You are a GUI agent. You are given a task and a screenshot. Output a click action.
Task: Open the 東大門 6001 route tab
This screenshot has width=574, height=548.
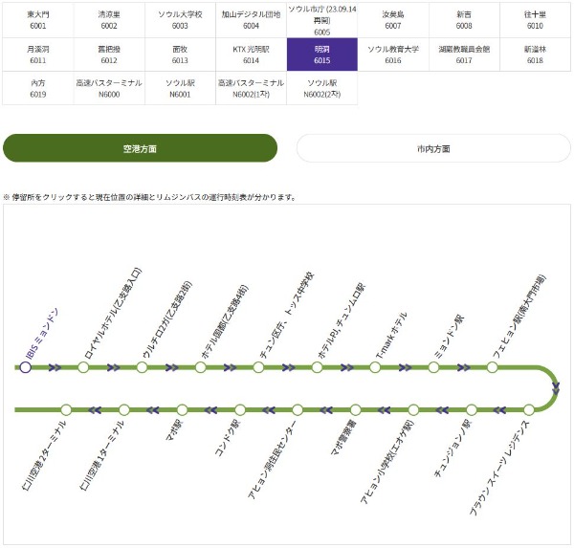click(39, 20)
